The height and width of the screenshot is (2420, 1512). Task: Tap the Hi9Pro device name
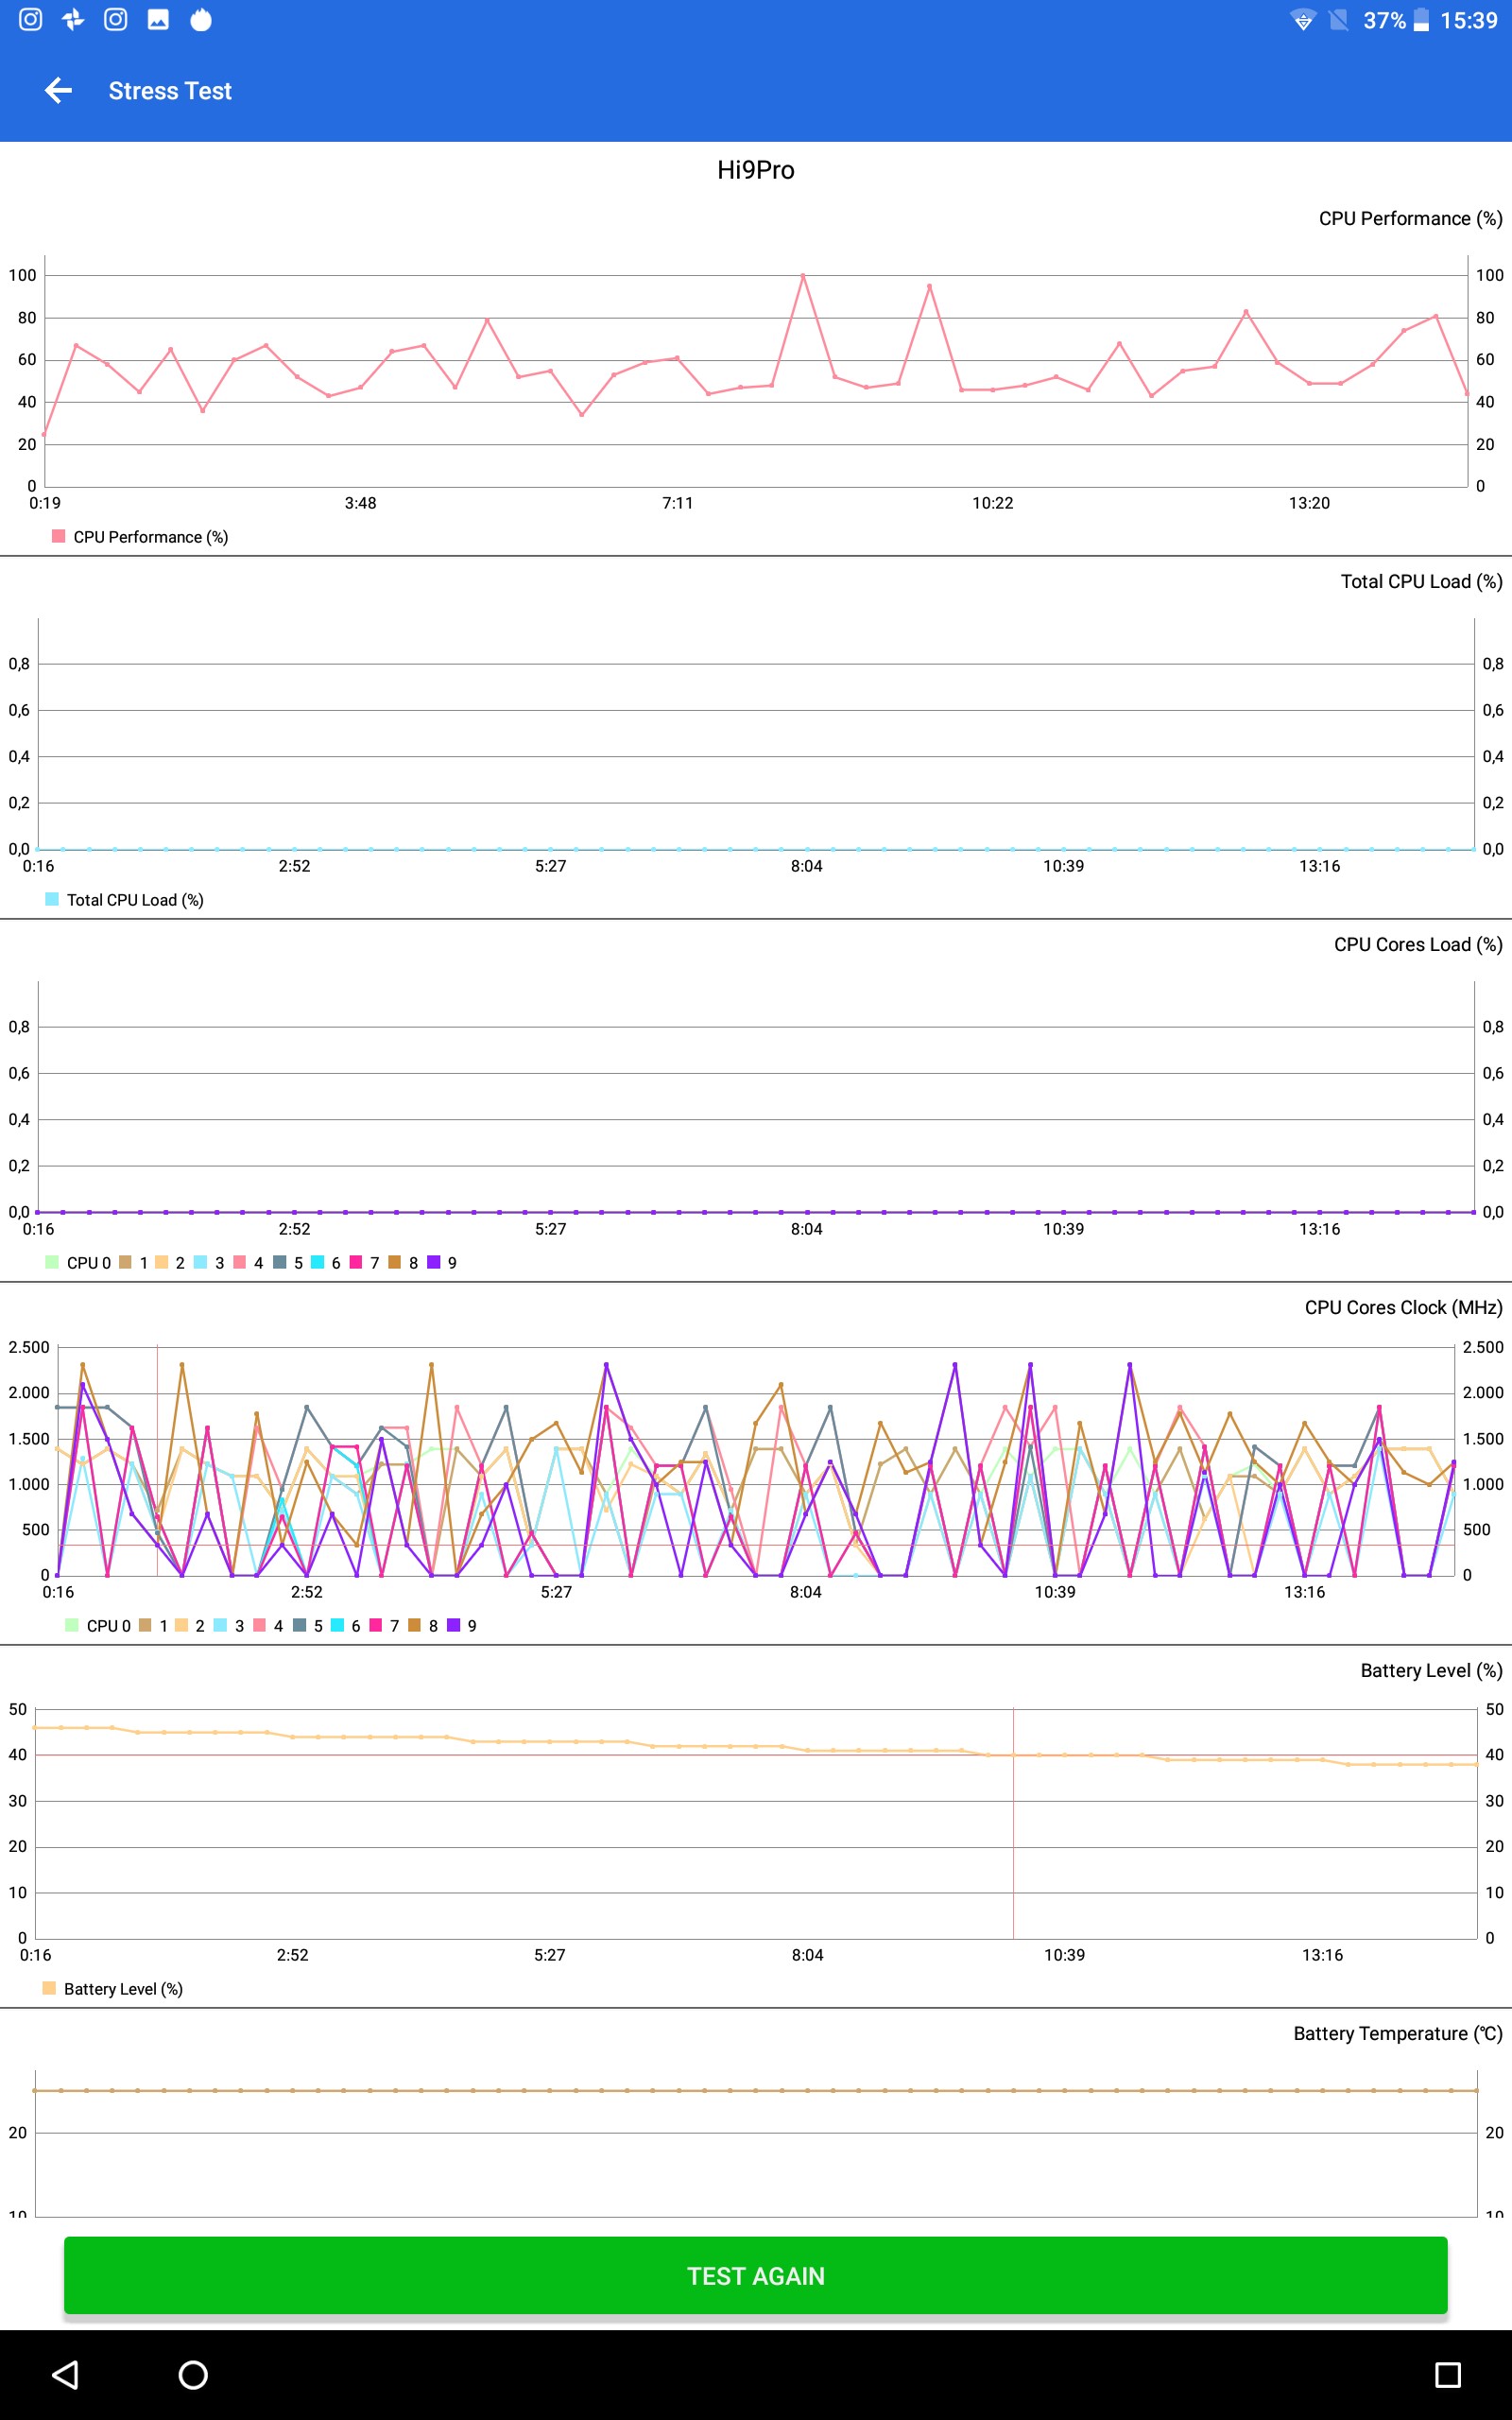(756, 170)
